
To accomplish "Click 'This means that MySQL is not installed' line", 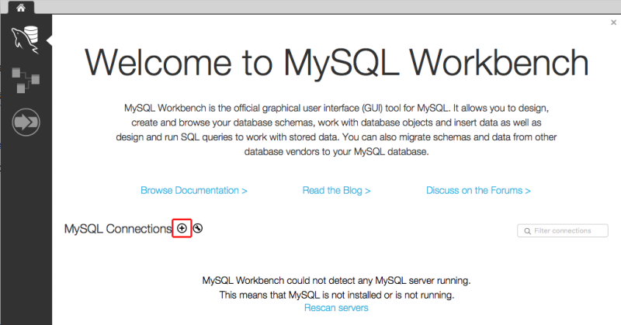I will 337,295.
